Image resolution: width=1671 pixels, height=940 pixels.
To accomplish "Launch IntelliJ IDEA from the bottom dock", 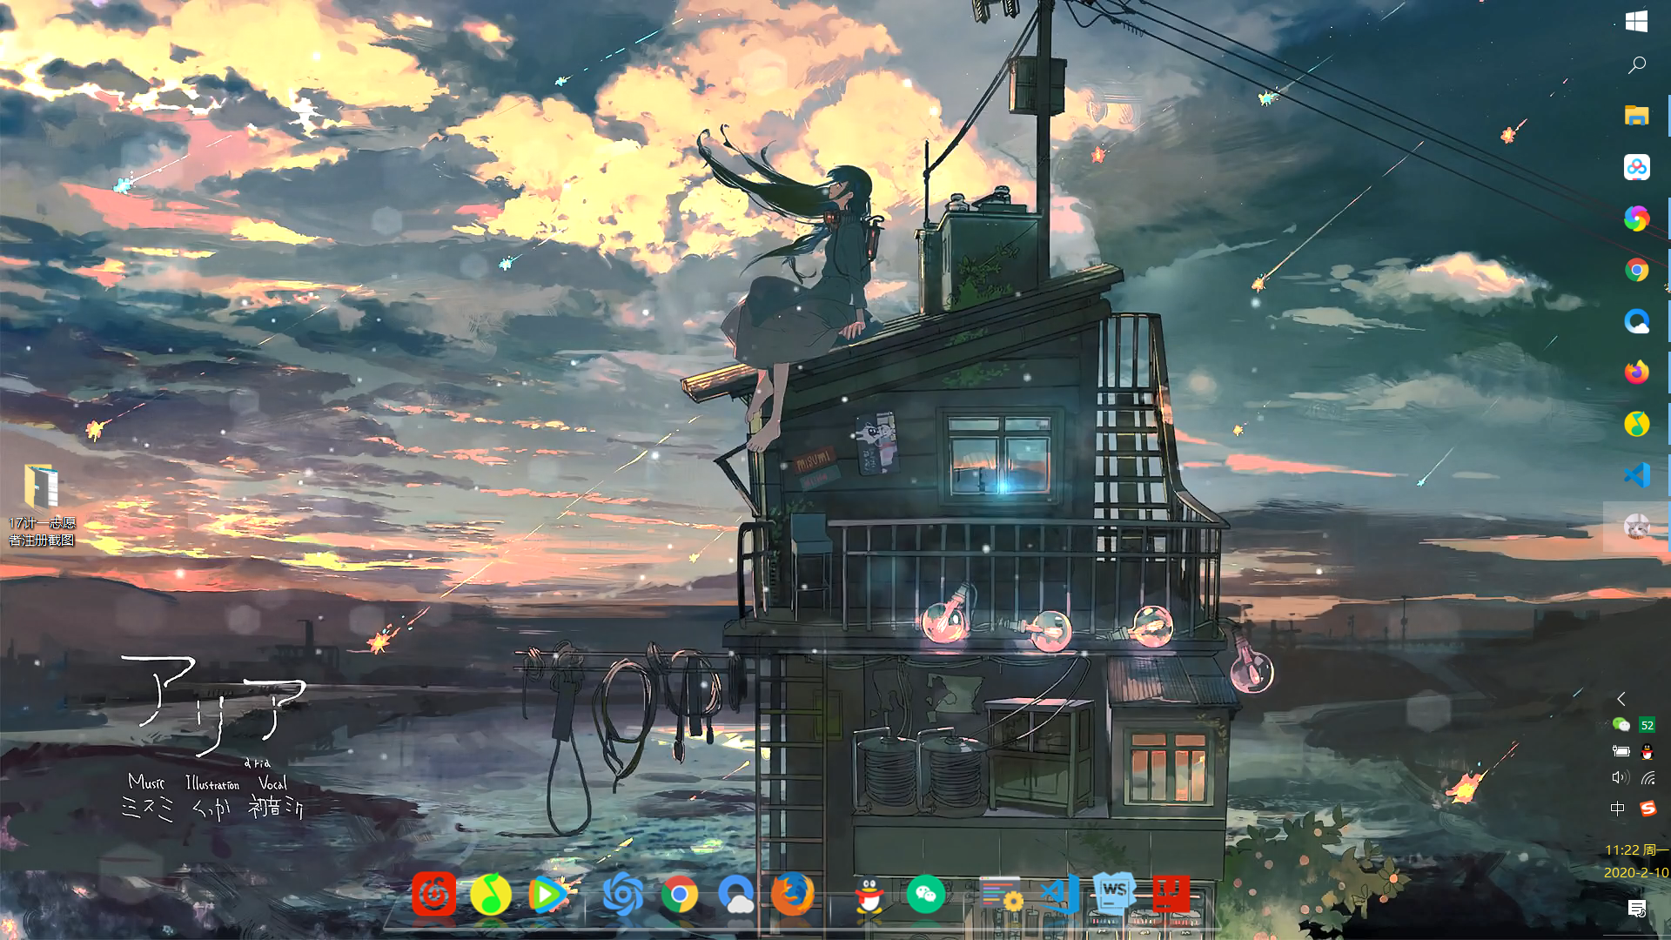I will point(1171,892).
